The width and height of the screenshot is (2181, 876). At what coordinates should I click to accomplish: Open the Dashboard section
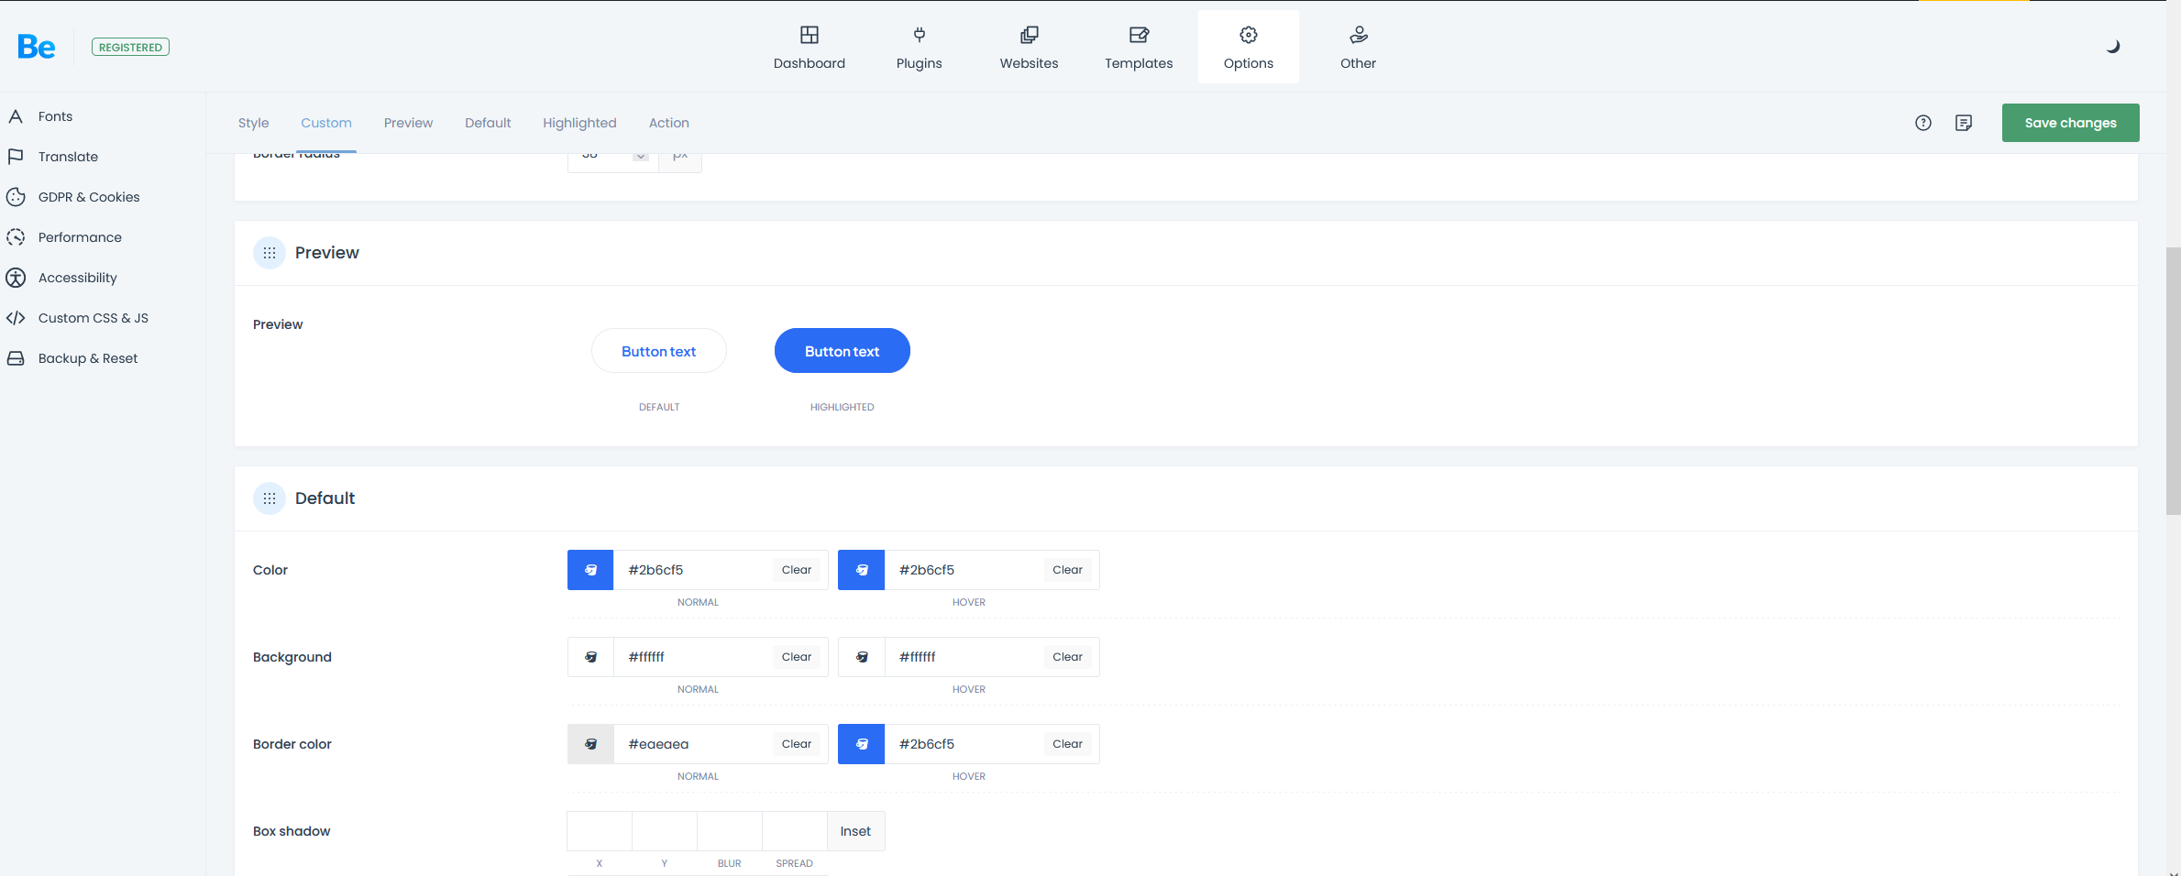pyautogui.click(x=809, y=48)
